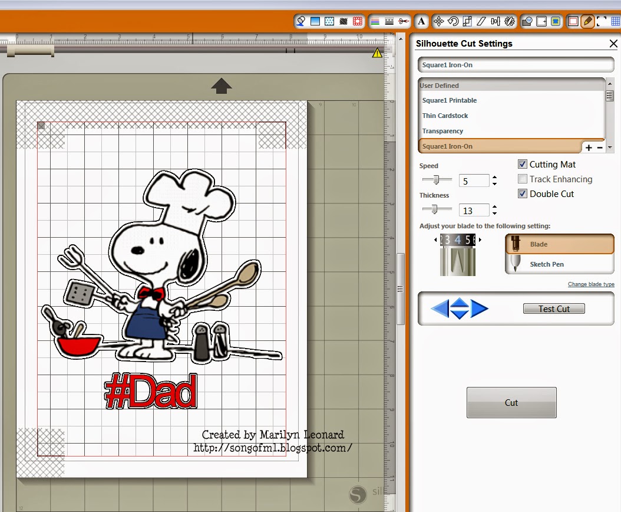Open the Line Color tool icon

[375, 21]
